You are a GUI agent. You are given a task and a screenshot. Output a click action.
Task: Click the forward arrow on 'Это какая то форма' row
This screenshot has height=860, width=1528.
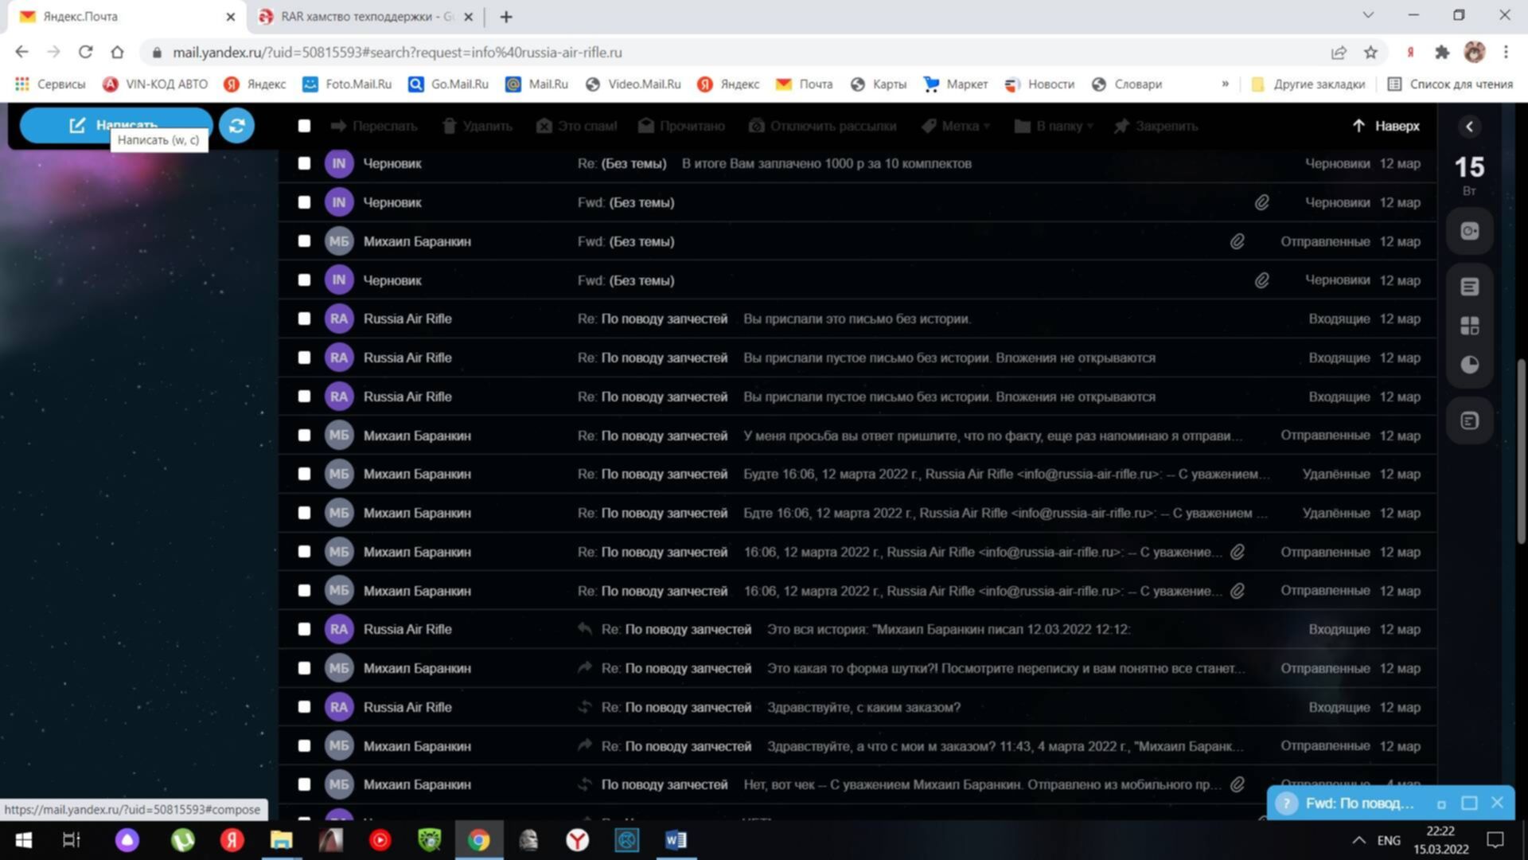(x=585, y=667)
